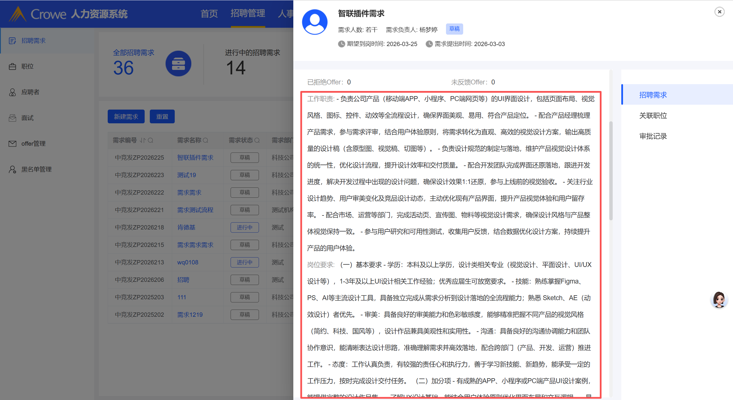This screenshot has height=400, width=733.
Task: Click the sort arrows beside 需求编号
Action: click(x=143, y=140)
